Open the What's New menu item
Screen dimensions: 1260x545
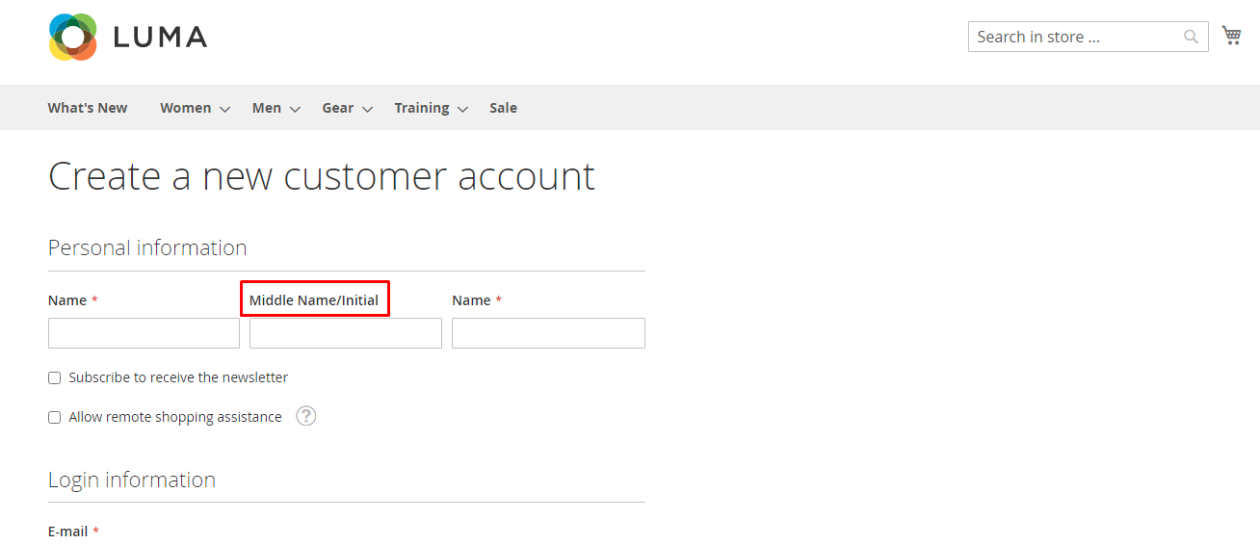tap(88, 108)
